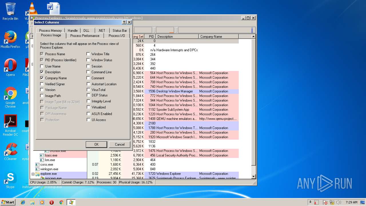This screenshot has width=366, height=206.
Task: Select the Process Image tab
Action: coord(51,35)
